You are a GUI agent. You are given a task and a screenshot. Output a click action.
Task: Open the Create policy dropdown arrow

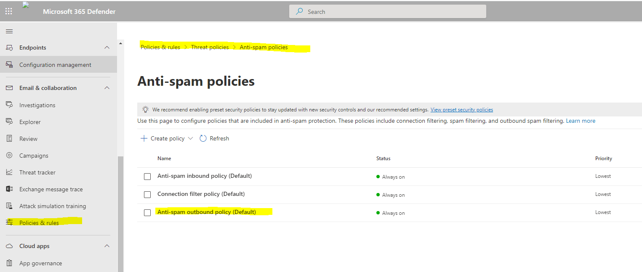tap(190, 138)
